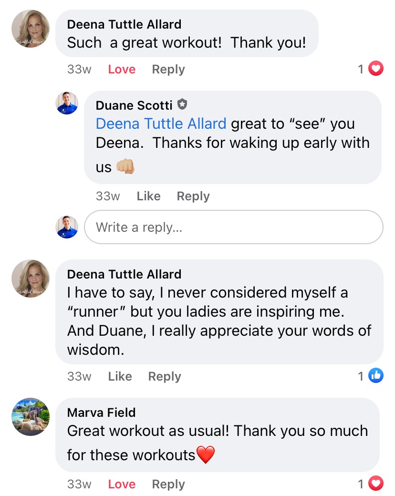Viewport: 395px width, 496px height.
Task: Reply to 'Such a great workout' comment
Action: [x=168, y=70]
